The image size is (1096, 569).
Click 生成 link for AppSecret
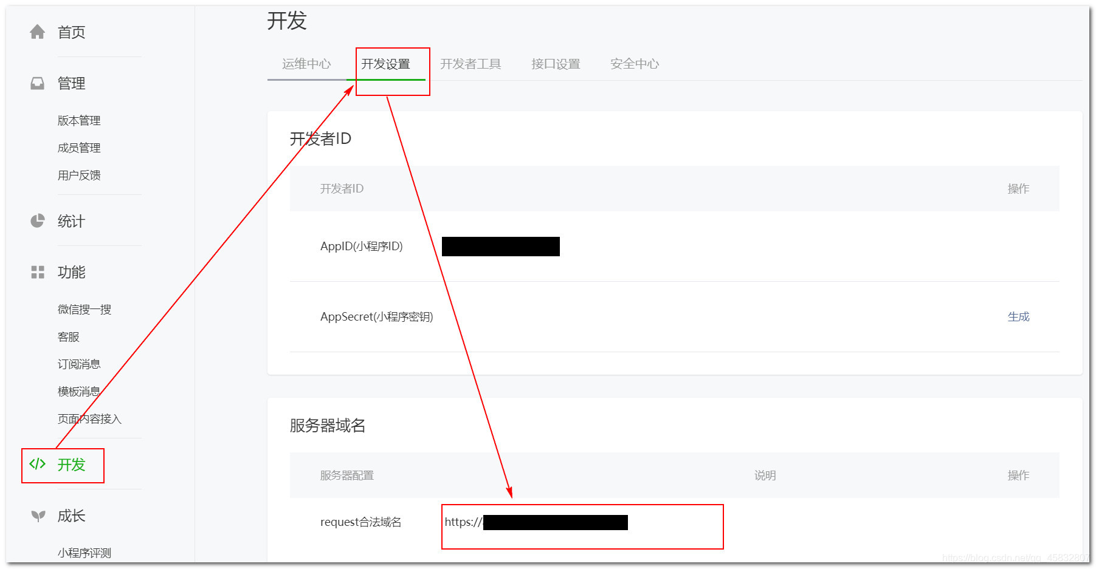coord(1018,316)
